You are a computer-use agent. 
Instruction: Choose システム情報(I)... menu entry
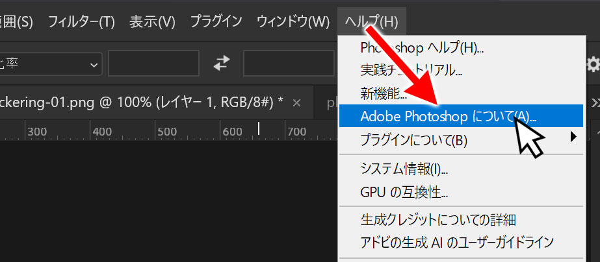[461, 169]
